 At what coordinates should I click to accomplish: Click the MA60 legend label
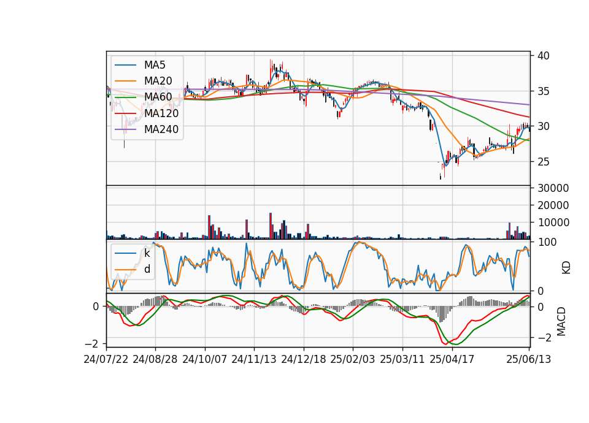(x=158, y=97)
